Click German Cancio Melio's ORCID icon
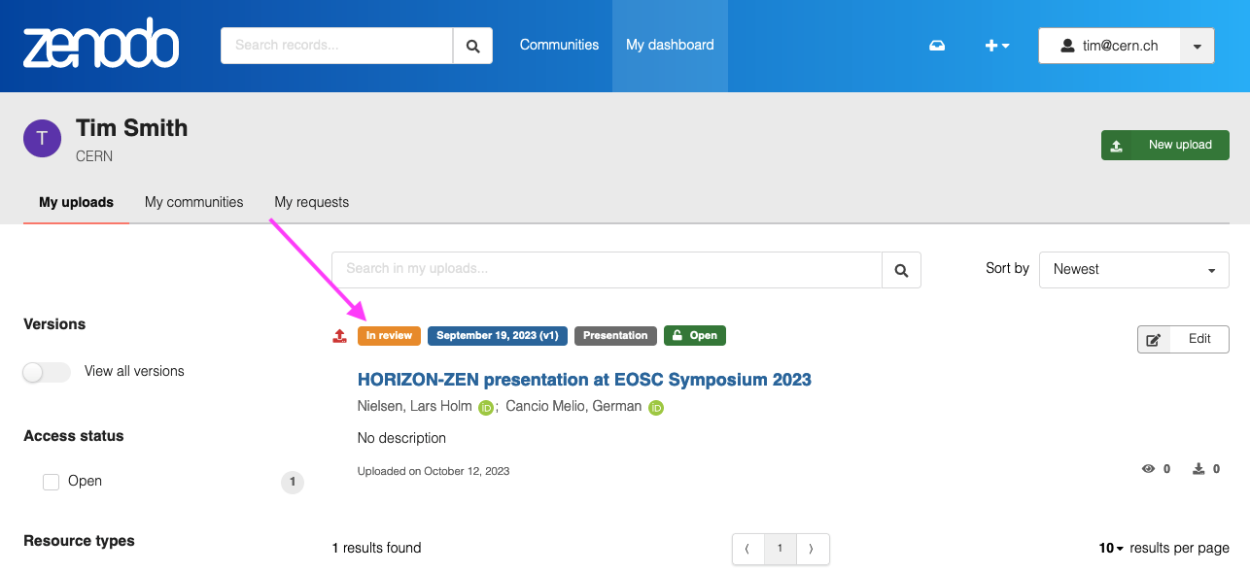1250x572 pixels. point(656,408)
